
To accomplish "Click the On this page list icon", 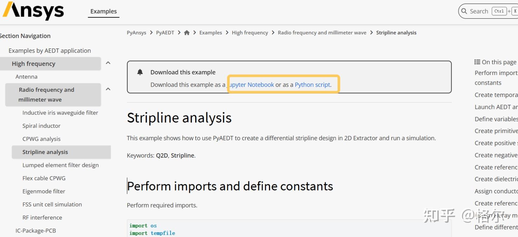I will pos(477,62).
